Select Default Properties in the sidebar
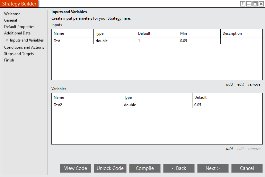Viewport: 265px width, 177px height. (x=19, y=27)
